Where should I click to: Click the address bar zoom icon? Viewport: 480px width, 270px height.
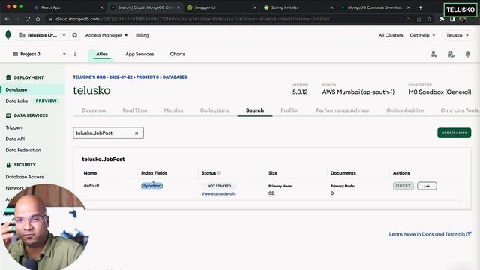pos(408,19)
